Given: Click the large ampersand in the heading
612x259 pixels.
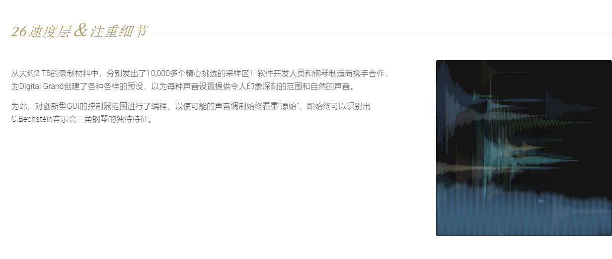Looking at the screenshot, I should [80, 30].
